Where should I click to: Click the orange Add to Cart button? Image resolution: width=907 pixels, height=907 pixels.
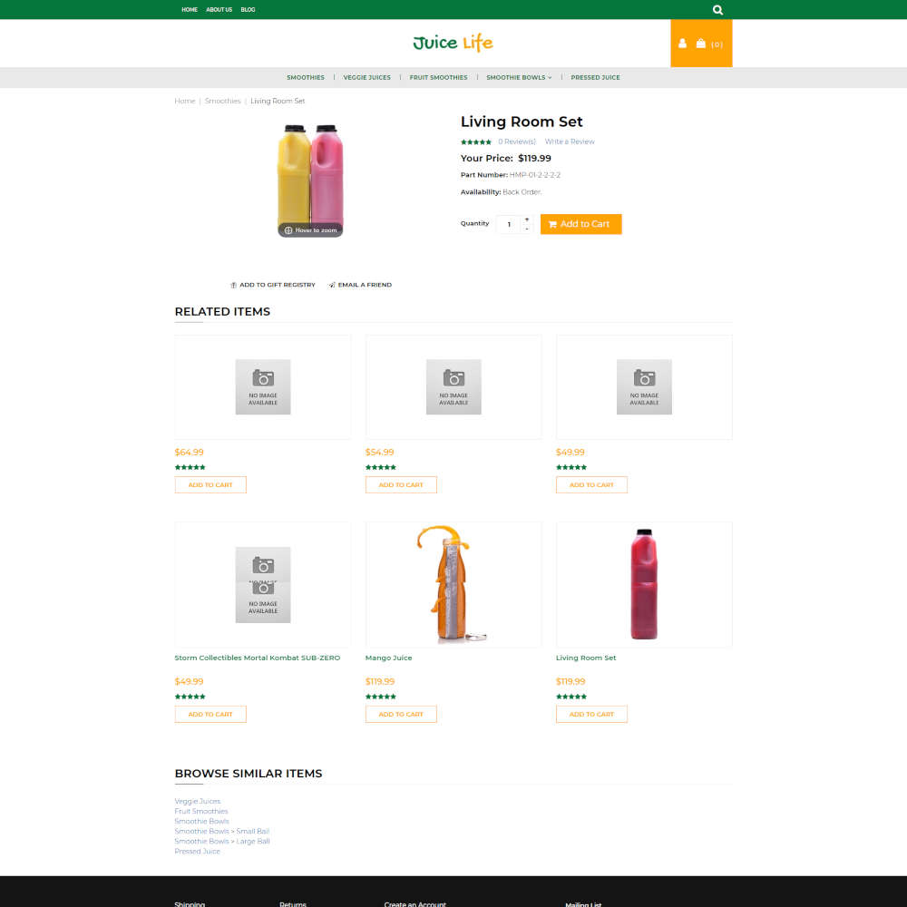[580, 224]
